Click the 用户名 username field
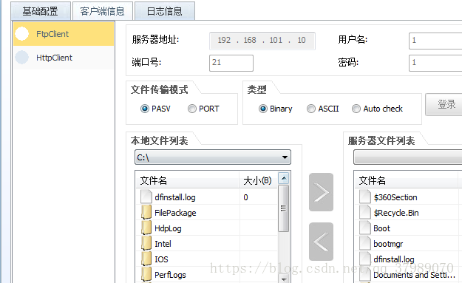 click(435, 41)
